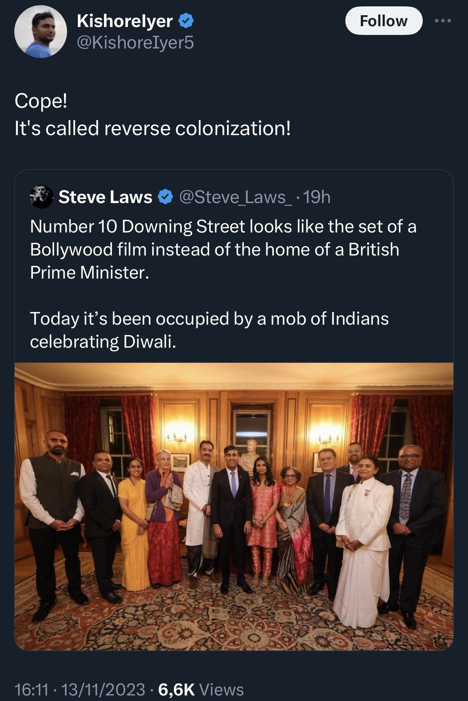This screenshot has height=701, width=468.
Task: Click the 'celebrating Diwali' quoted text line
Action: 103,342
